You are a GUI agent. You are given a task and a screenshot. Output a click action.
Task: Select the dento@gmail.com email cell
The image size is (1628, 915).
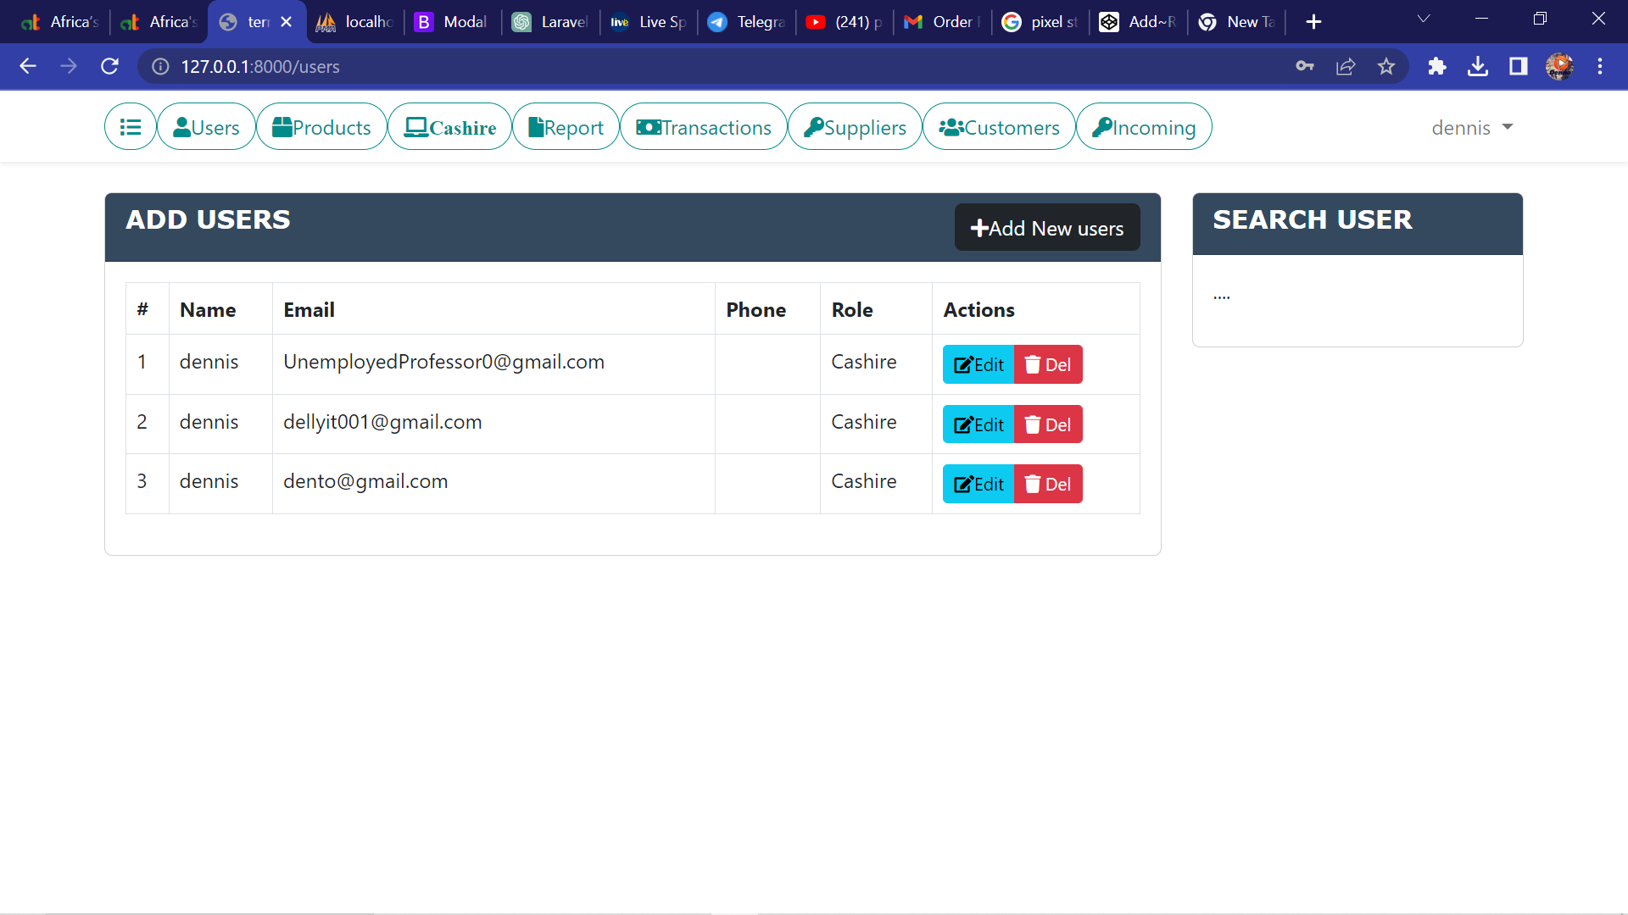(493, 483)
